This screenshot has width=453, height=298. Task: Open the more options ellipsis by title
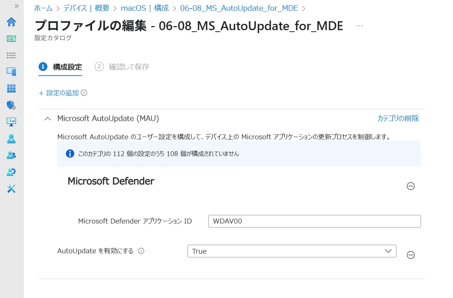(x=360, y=26)
